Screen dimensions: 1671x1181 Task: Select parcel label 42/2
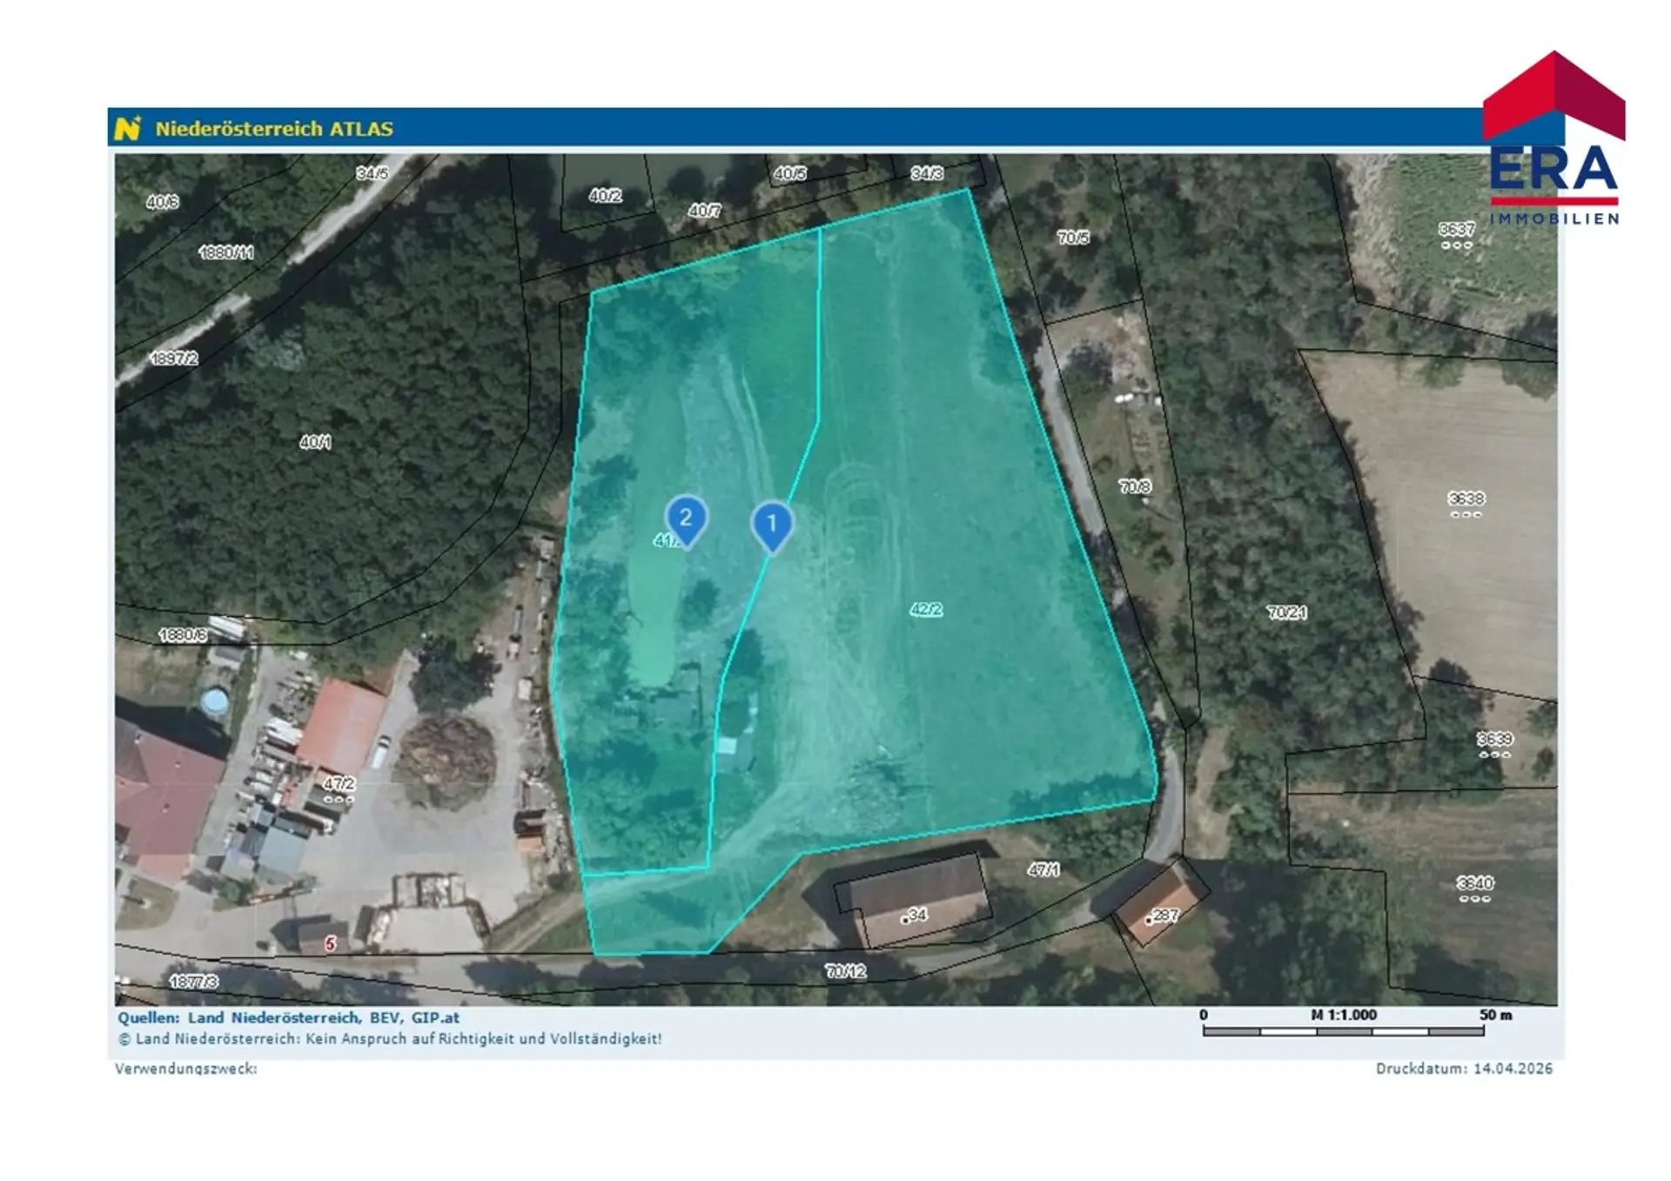point(925,609)
